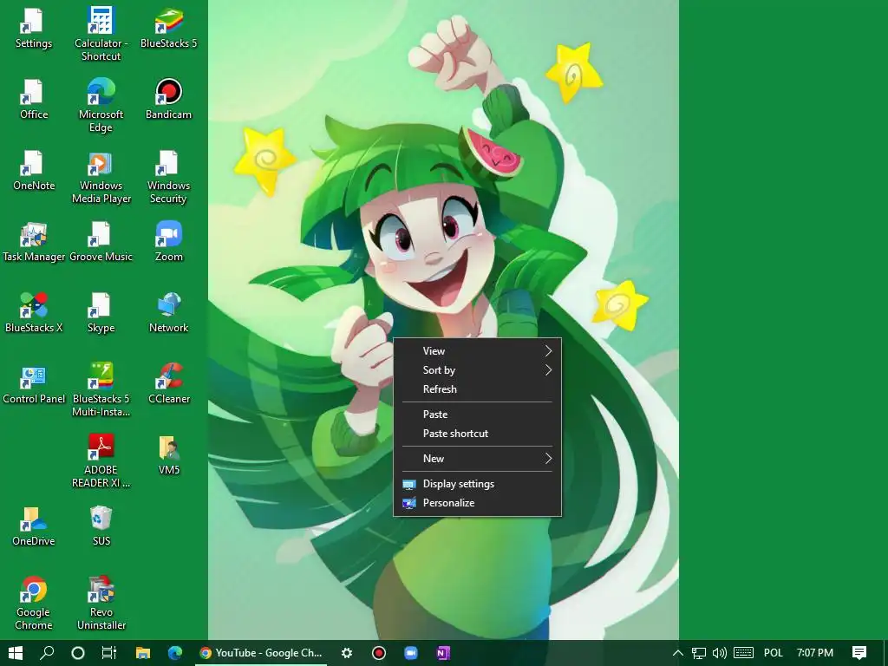Viewport: 888px width, 666px height.
Task: Open the clock showing 7:07 PM
Action: (814, 653)
